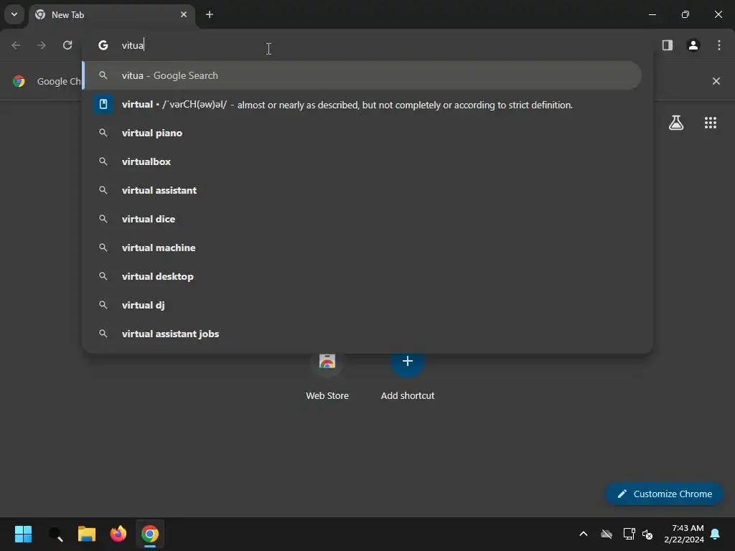Open the Chrome side panel
This screenshot has width=735, height=551.
(x=668, y=45)
